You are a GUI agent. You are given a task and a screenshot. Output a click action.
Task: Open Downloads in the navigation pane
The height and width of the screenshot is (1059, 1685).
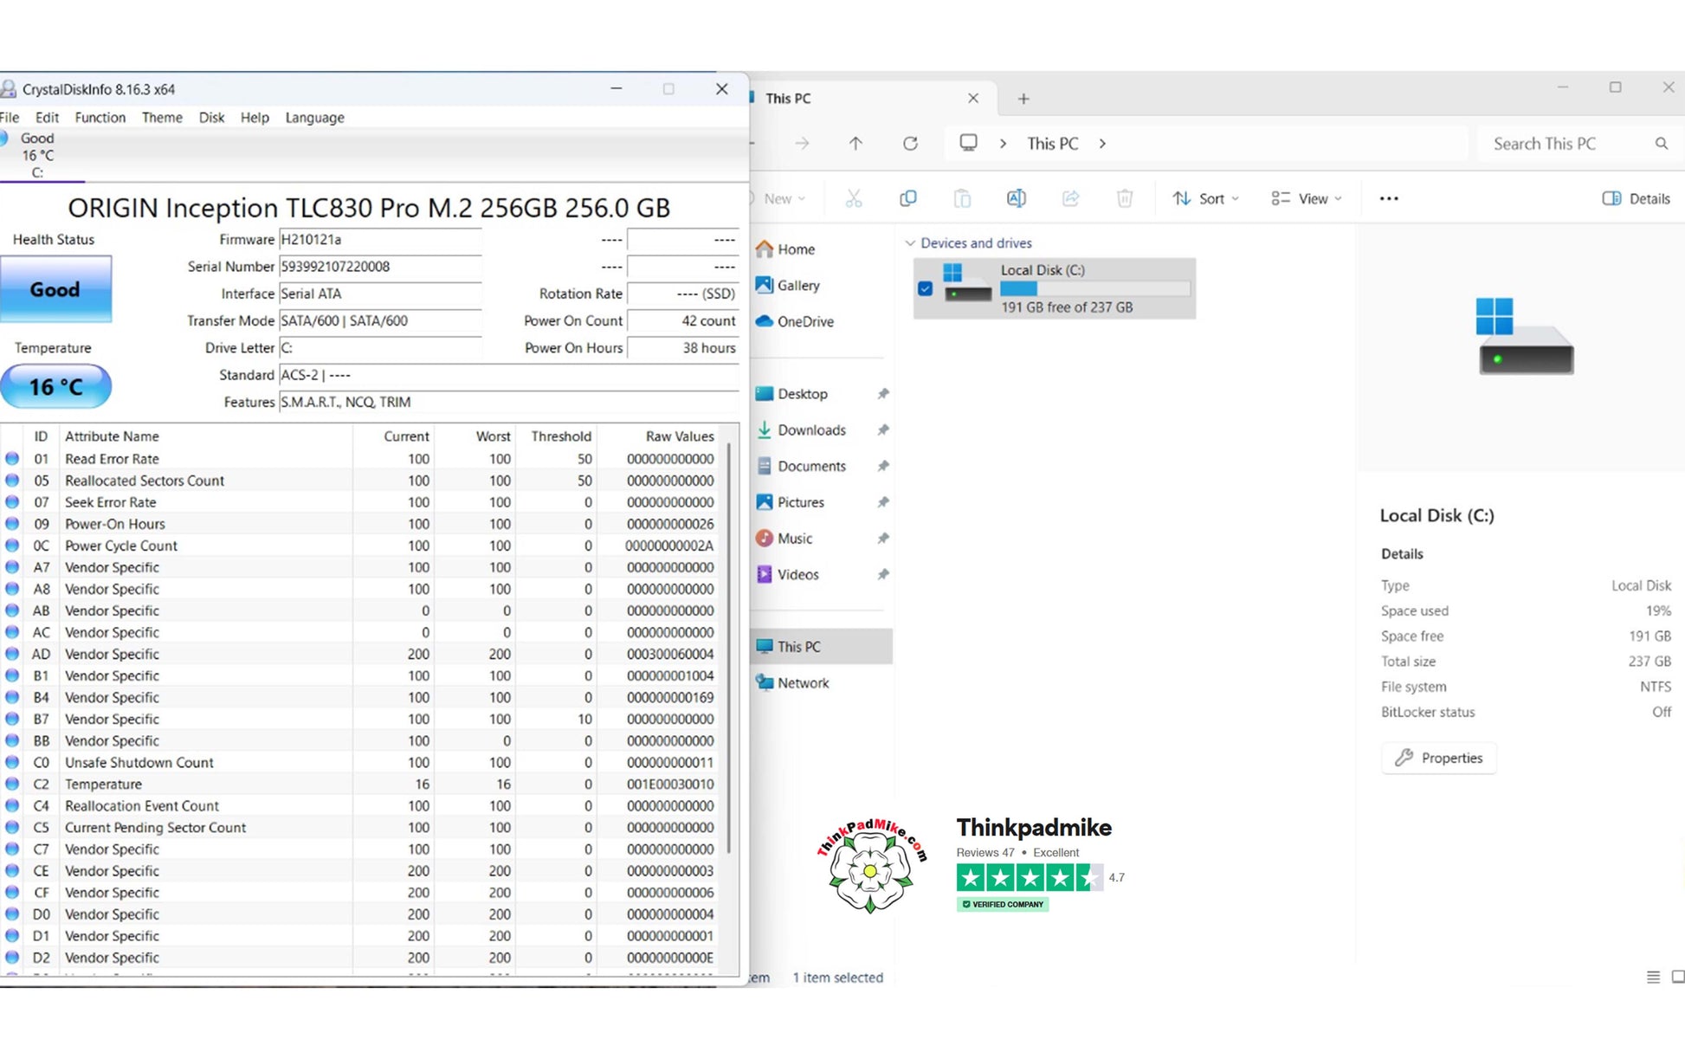point(801,429)
